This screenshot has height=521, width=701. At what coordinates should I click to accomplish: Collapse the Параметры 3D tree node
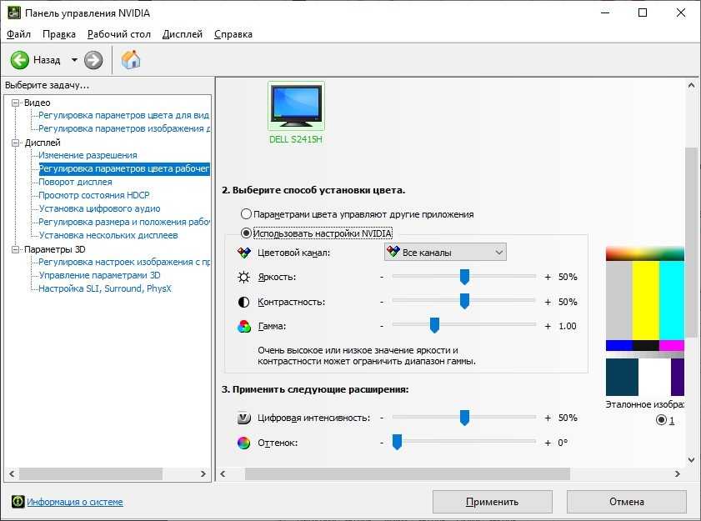tap(15, 249)
